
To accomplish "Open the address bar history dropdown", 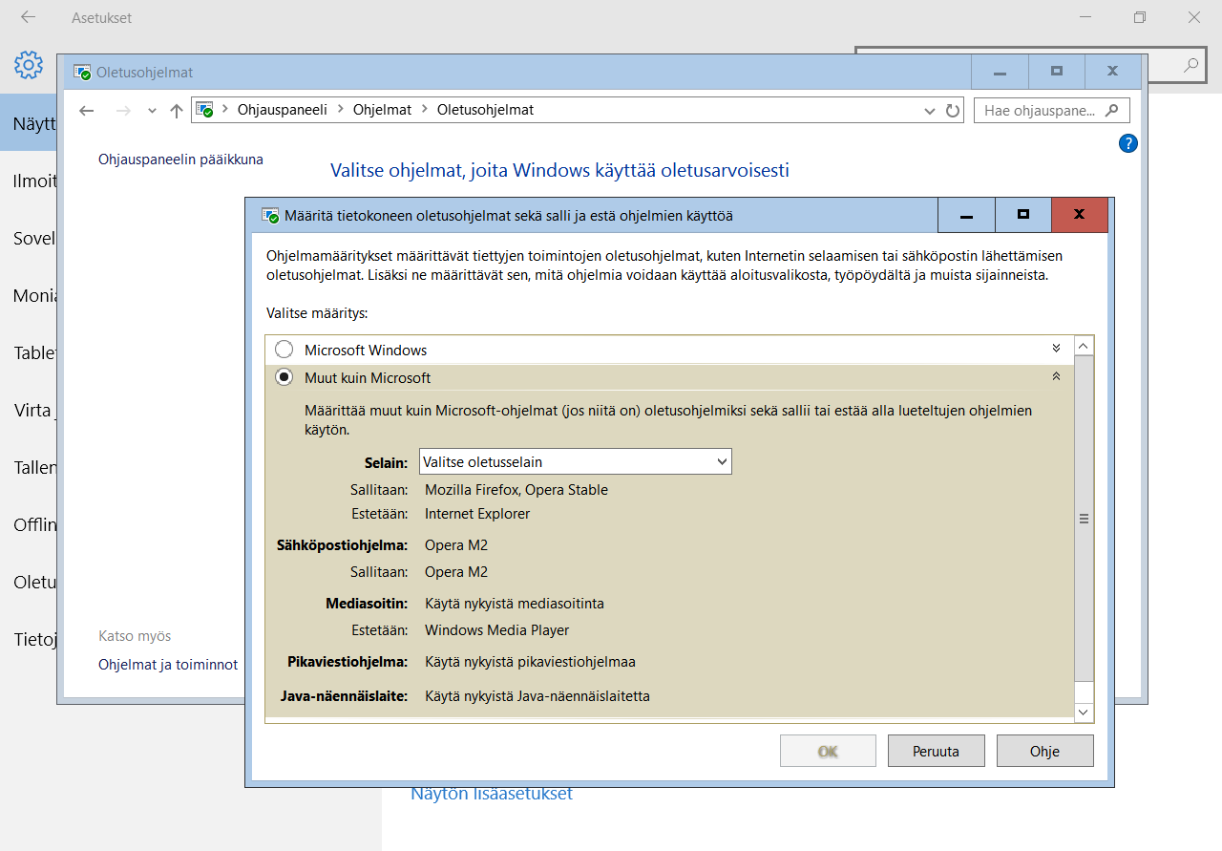I will (931, 111).
